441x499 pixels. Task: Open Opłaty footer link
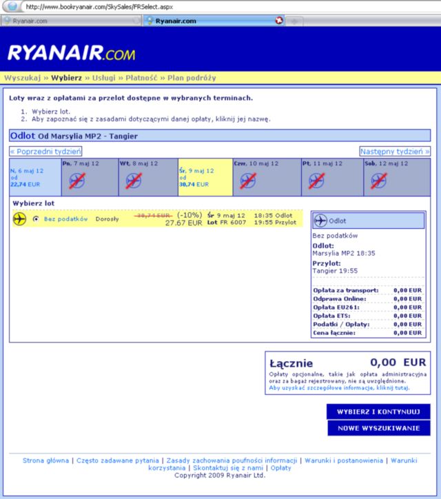pos(280,468)
